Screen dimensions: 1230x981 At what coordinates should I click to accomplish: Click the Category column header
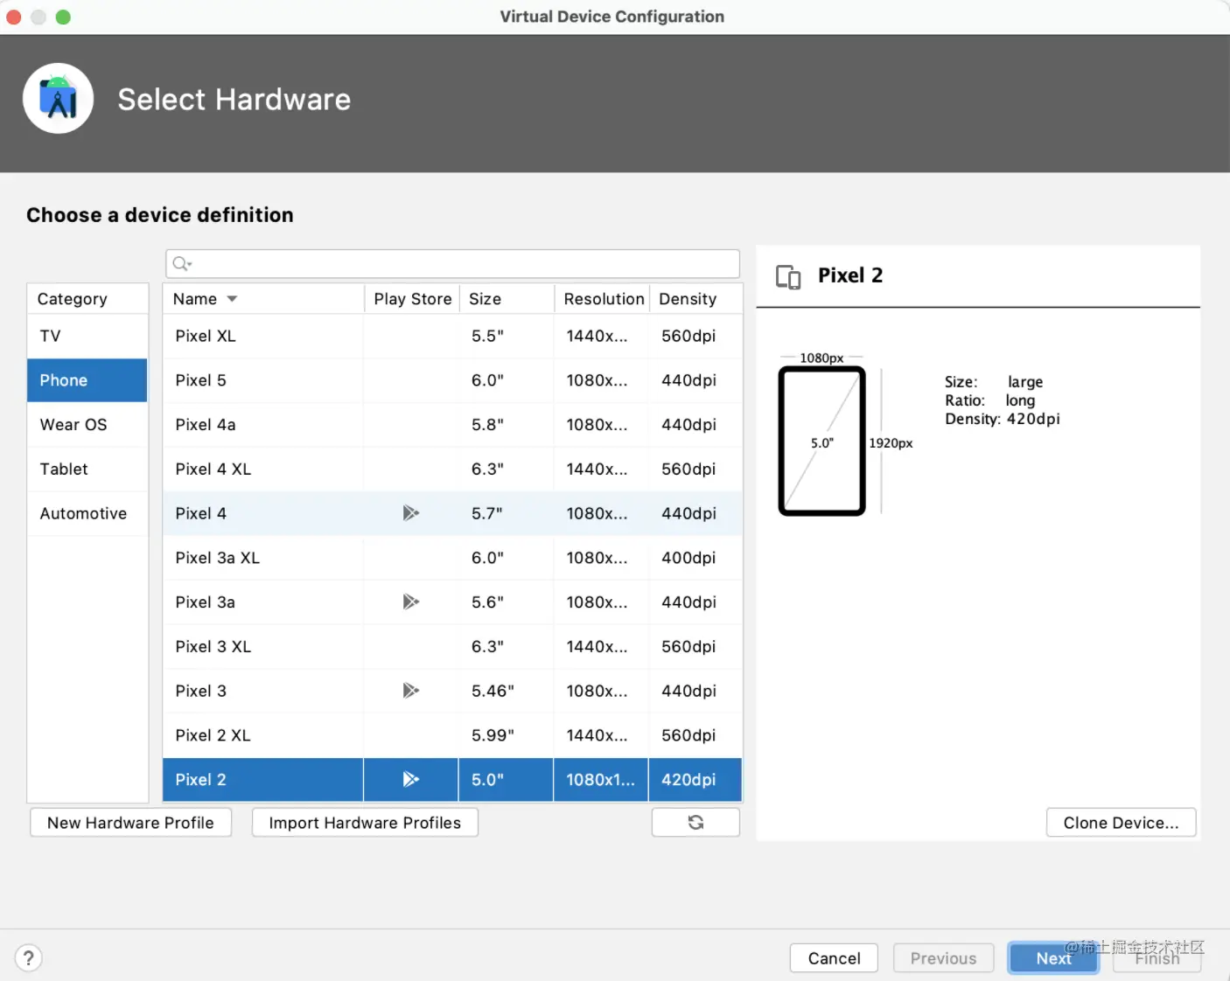pos(87,299)
